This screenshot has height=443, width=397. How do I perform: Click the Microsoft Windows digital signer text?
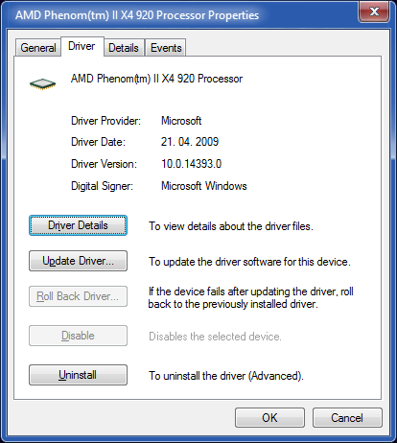204,186
